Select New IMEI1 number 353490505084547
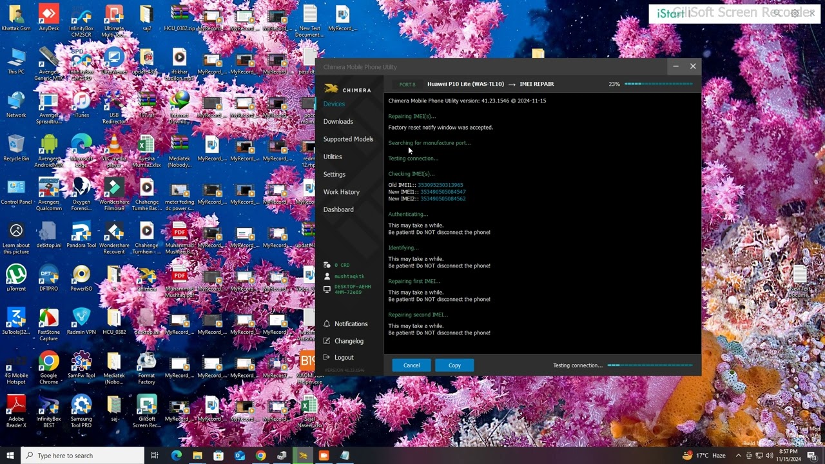825x464 pixels. (443, 192)
